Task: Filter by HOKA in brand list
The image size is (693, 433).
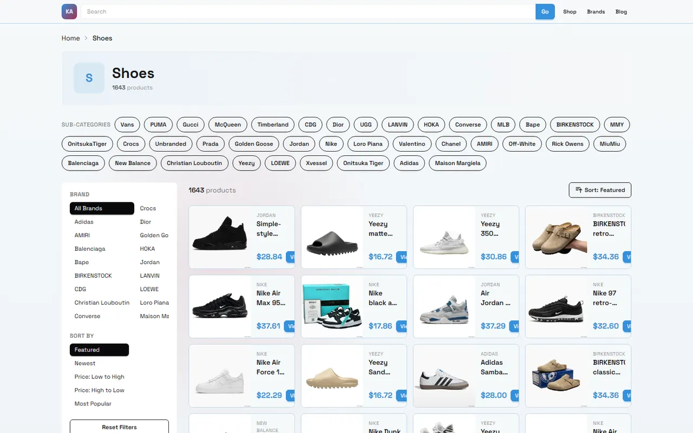Action: (147, 249)
